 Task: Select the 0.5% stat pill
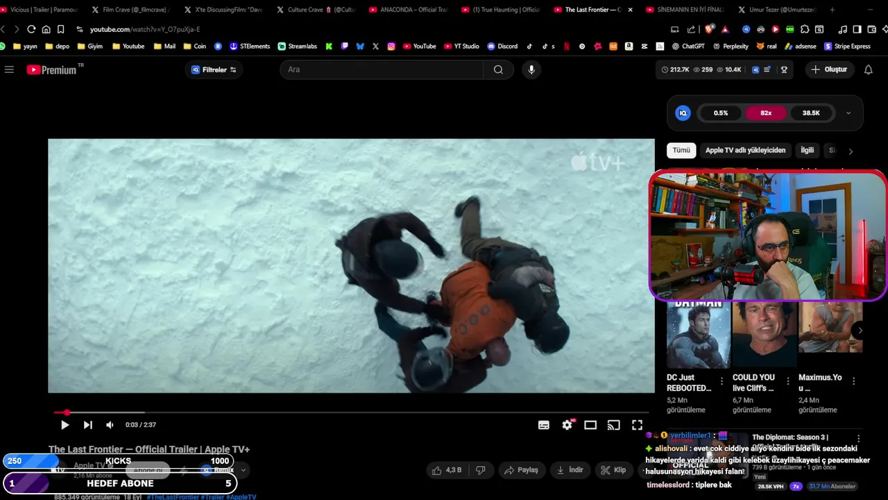721,113
